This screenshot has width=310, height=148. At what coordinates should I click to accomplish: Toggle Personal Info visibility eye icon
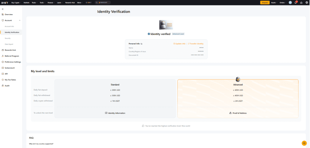[x=142, y=44]
